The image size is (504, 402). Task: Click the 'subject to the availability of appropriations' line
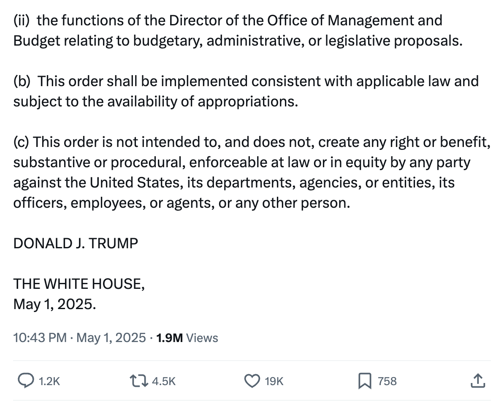pyautogui.click(x=156, y=102)
